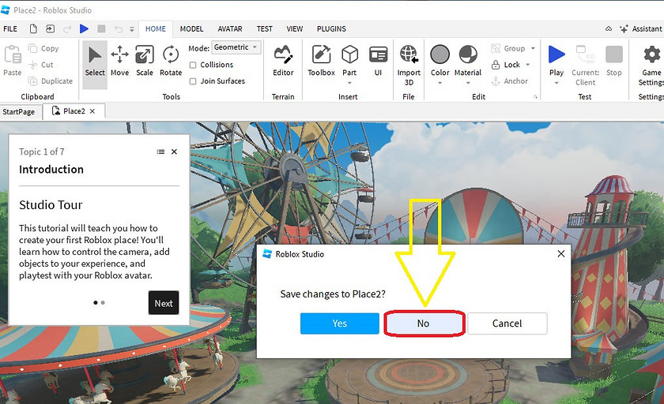The image size is (664, 404).
Task: Go to second tutorial page dot
Action: [103, 302]
